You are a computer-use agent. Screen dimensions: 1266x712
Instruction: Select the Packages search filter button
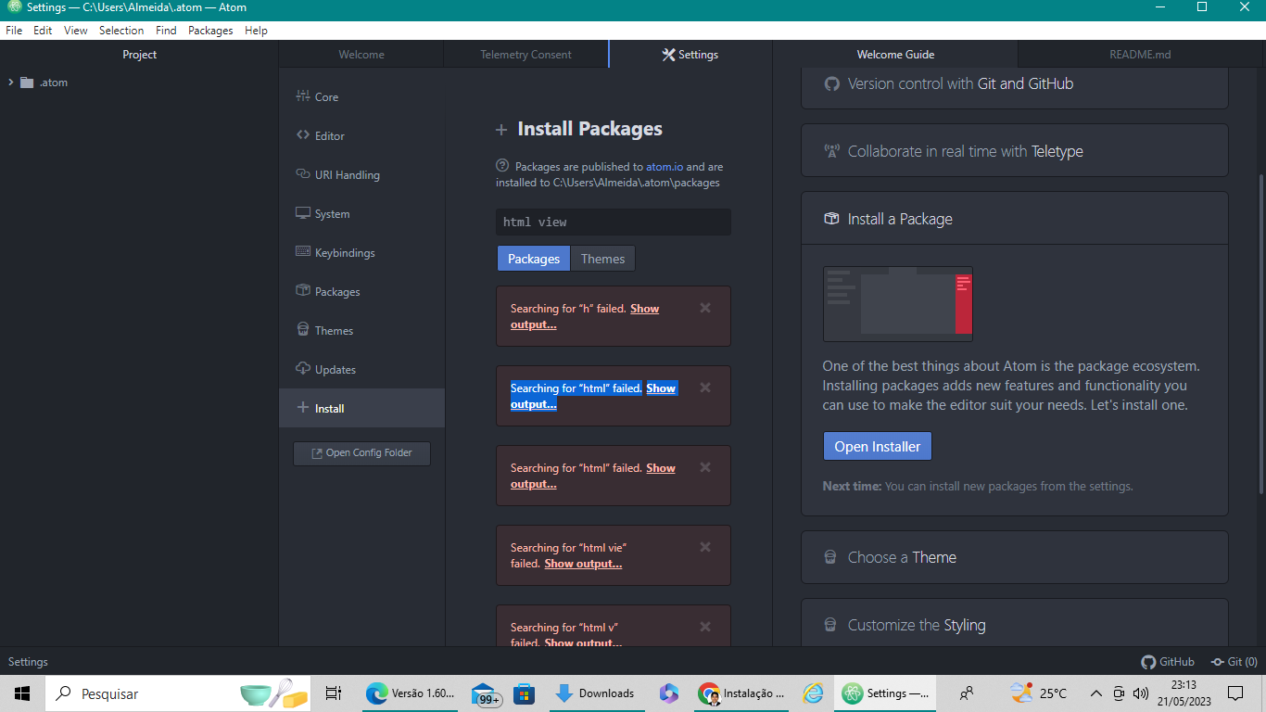[534, 259]
